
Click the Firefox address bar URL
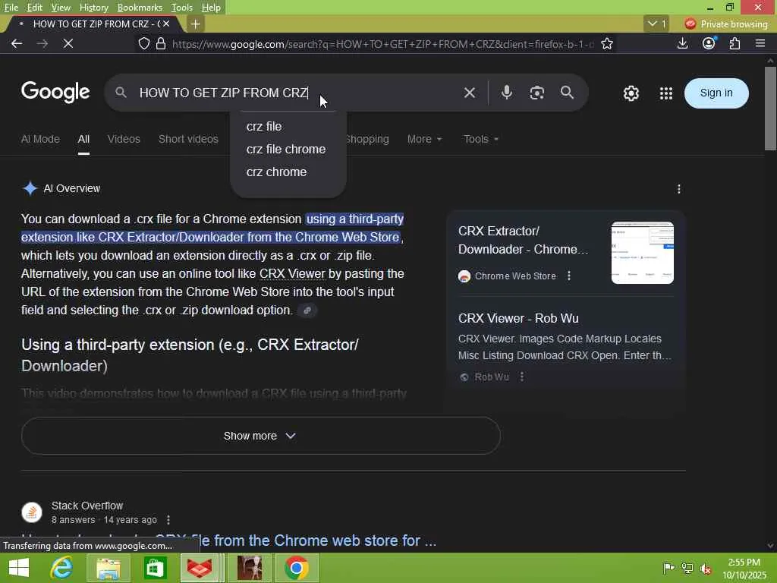382,44
